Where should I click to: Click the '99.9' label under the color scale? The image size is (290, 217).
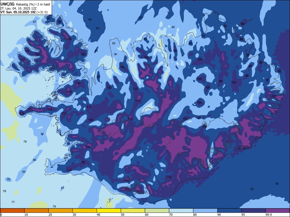pyautogui.click(x=269, y=215)
